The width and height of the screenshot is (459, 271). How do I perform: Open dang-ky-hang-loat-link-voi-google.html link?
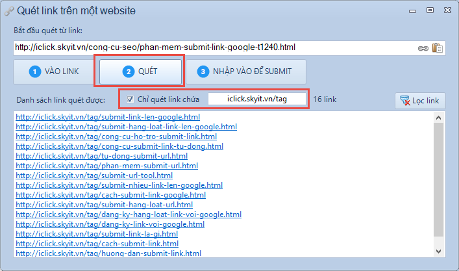point(129,214)
